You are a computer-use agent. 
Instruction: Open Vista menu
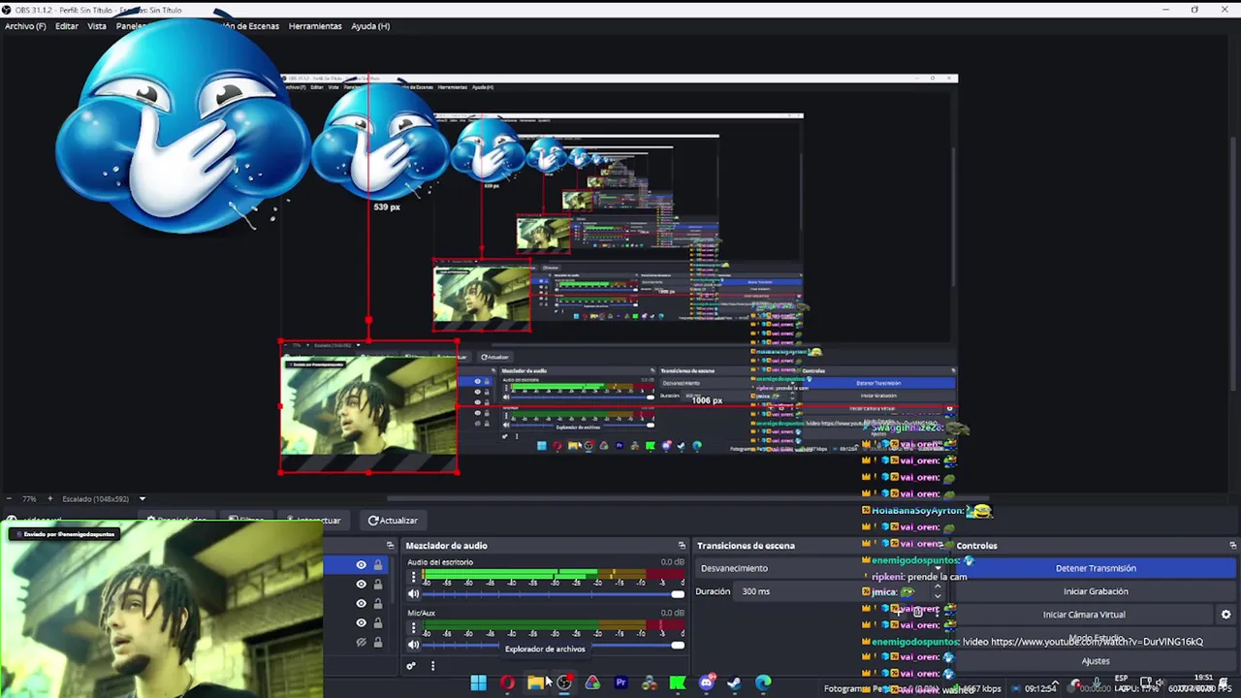[97, 26]
